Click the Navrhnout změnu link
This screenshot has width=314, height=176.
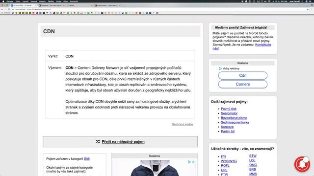click(x=182, y=124)
